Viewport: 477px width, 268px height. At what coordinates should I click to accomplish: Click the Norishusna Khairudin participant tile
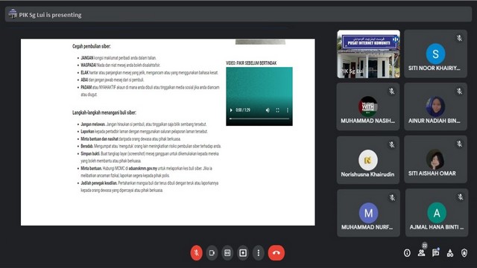click(368, 160)
